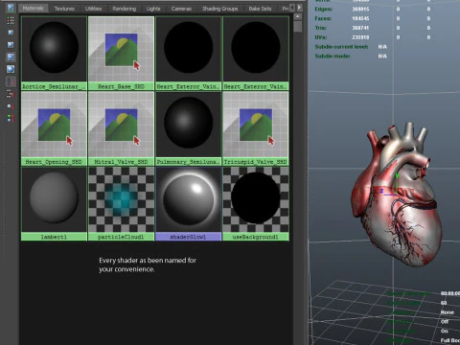
Task: Open the Textures tab
Action: pyautogui.click(x=64, y=9)
